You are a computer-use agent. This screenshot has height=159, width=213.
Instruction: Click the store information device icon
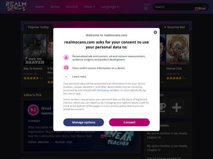click(x=66, y=67)
